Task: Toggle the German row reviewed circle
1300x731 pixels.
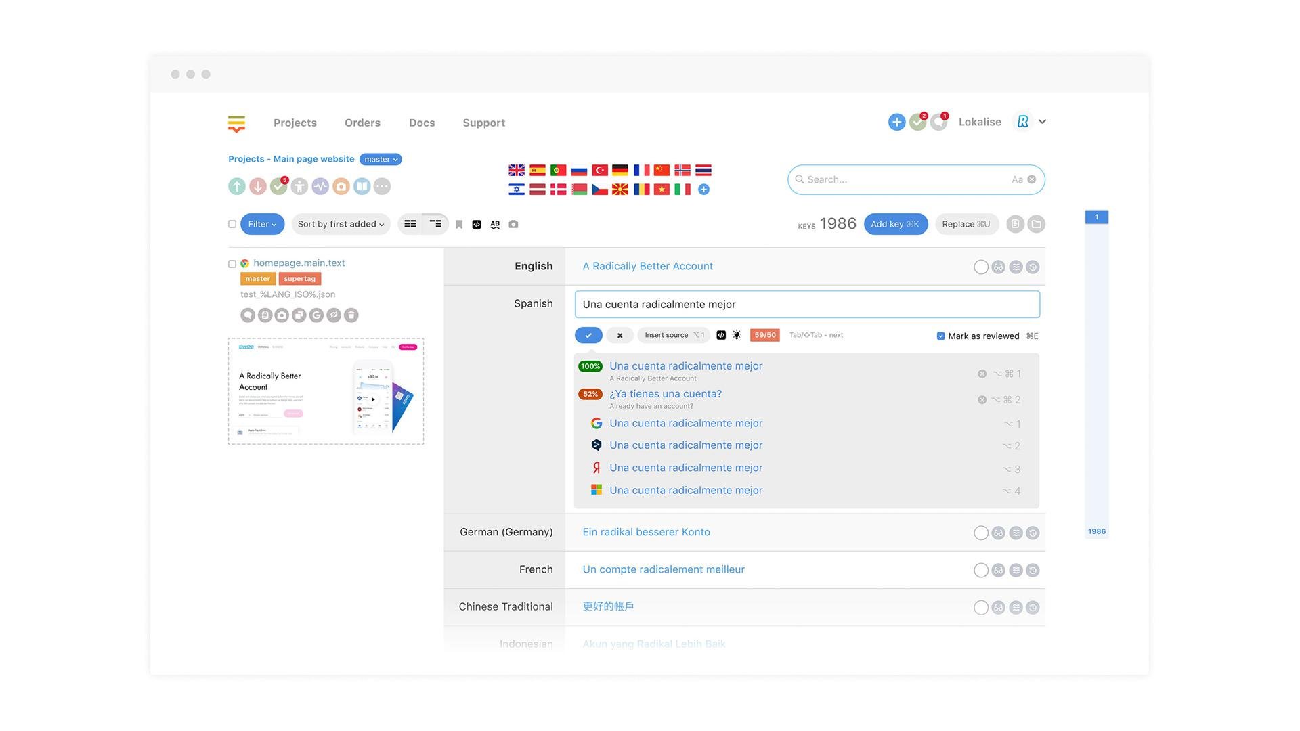Action: click(980, 533)
